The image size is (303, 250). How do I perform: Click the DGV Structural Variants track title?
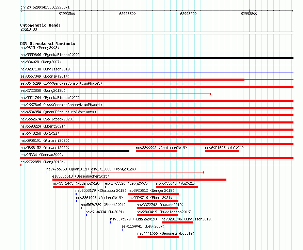tap(48, 44)
